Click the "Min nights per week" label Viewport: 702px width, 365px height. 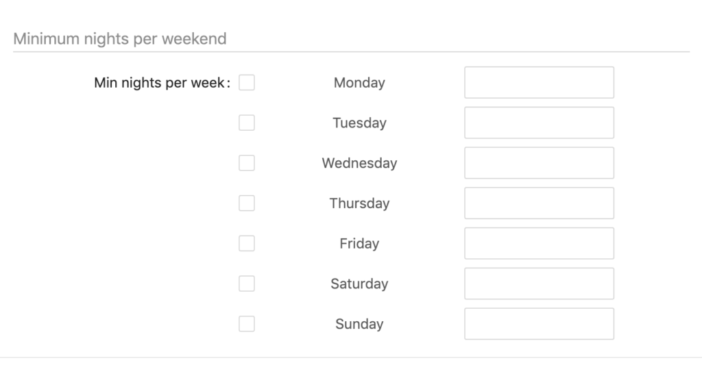coord(160,83)
